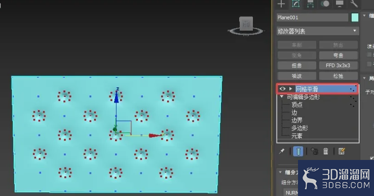Tick the lower checkbox in right rollout

pos(369,64)
